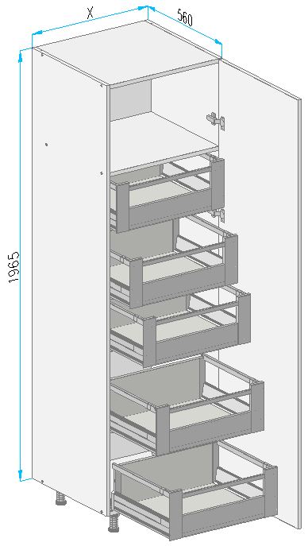
Task: Select the bottom pull-out drawer front
Action: pyautogui.click(x=223, y=502)
